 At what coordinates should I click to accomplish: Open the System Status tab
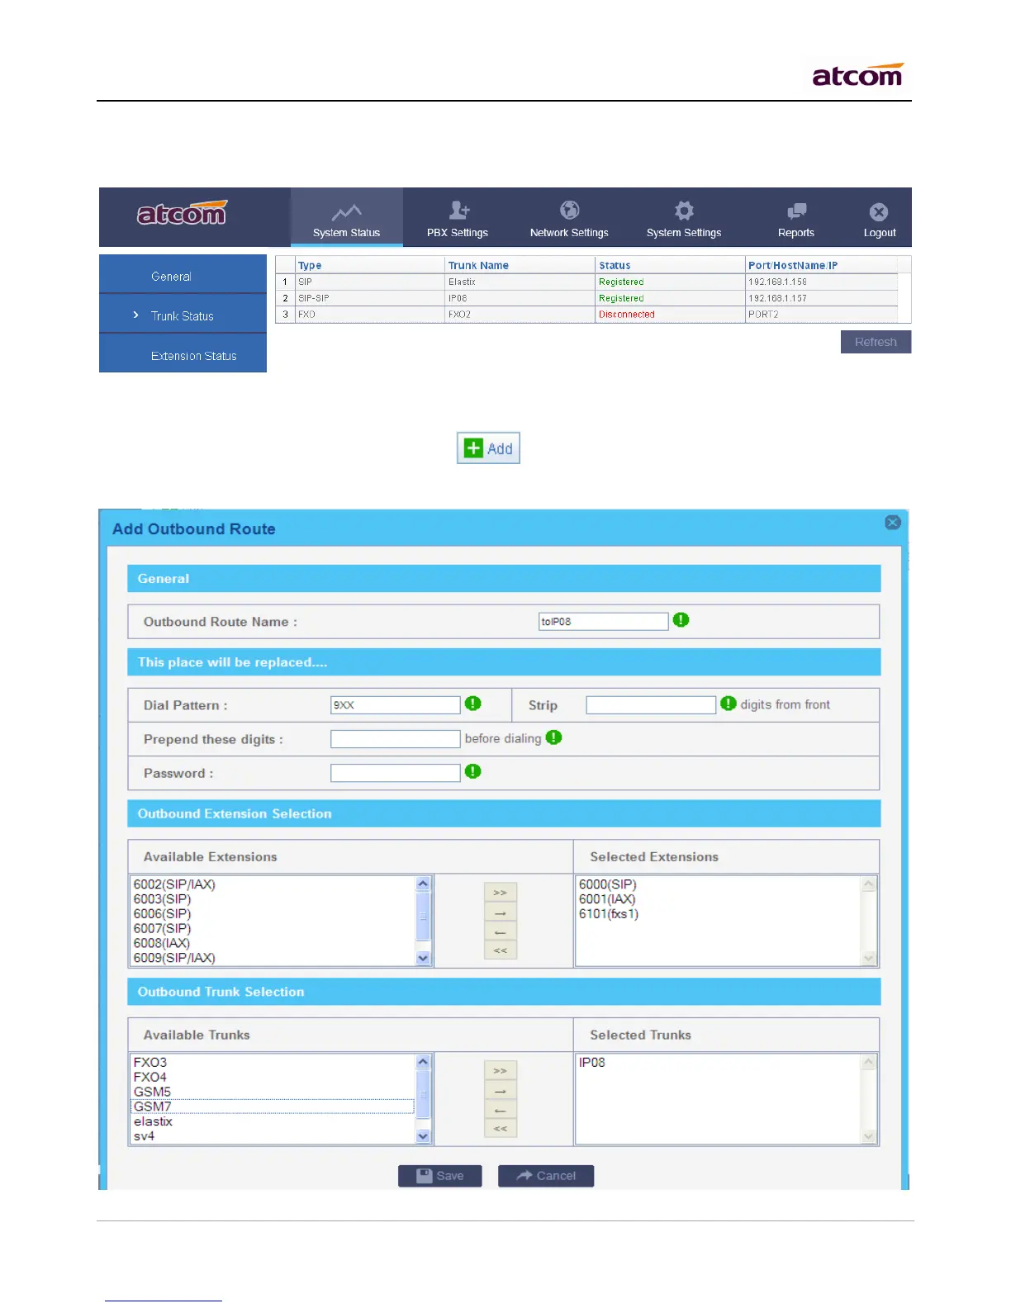pyautogui.click(x=347, y=217)
